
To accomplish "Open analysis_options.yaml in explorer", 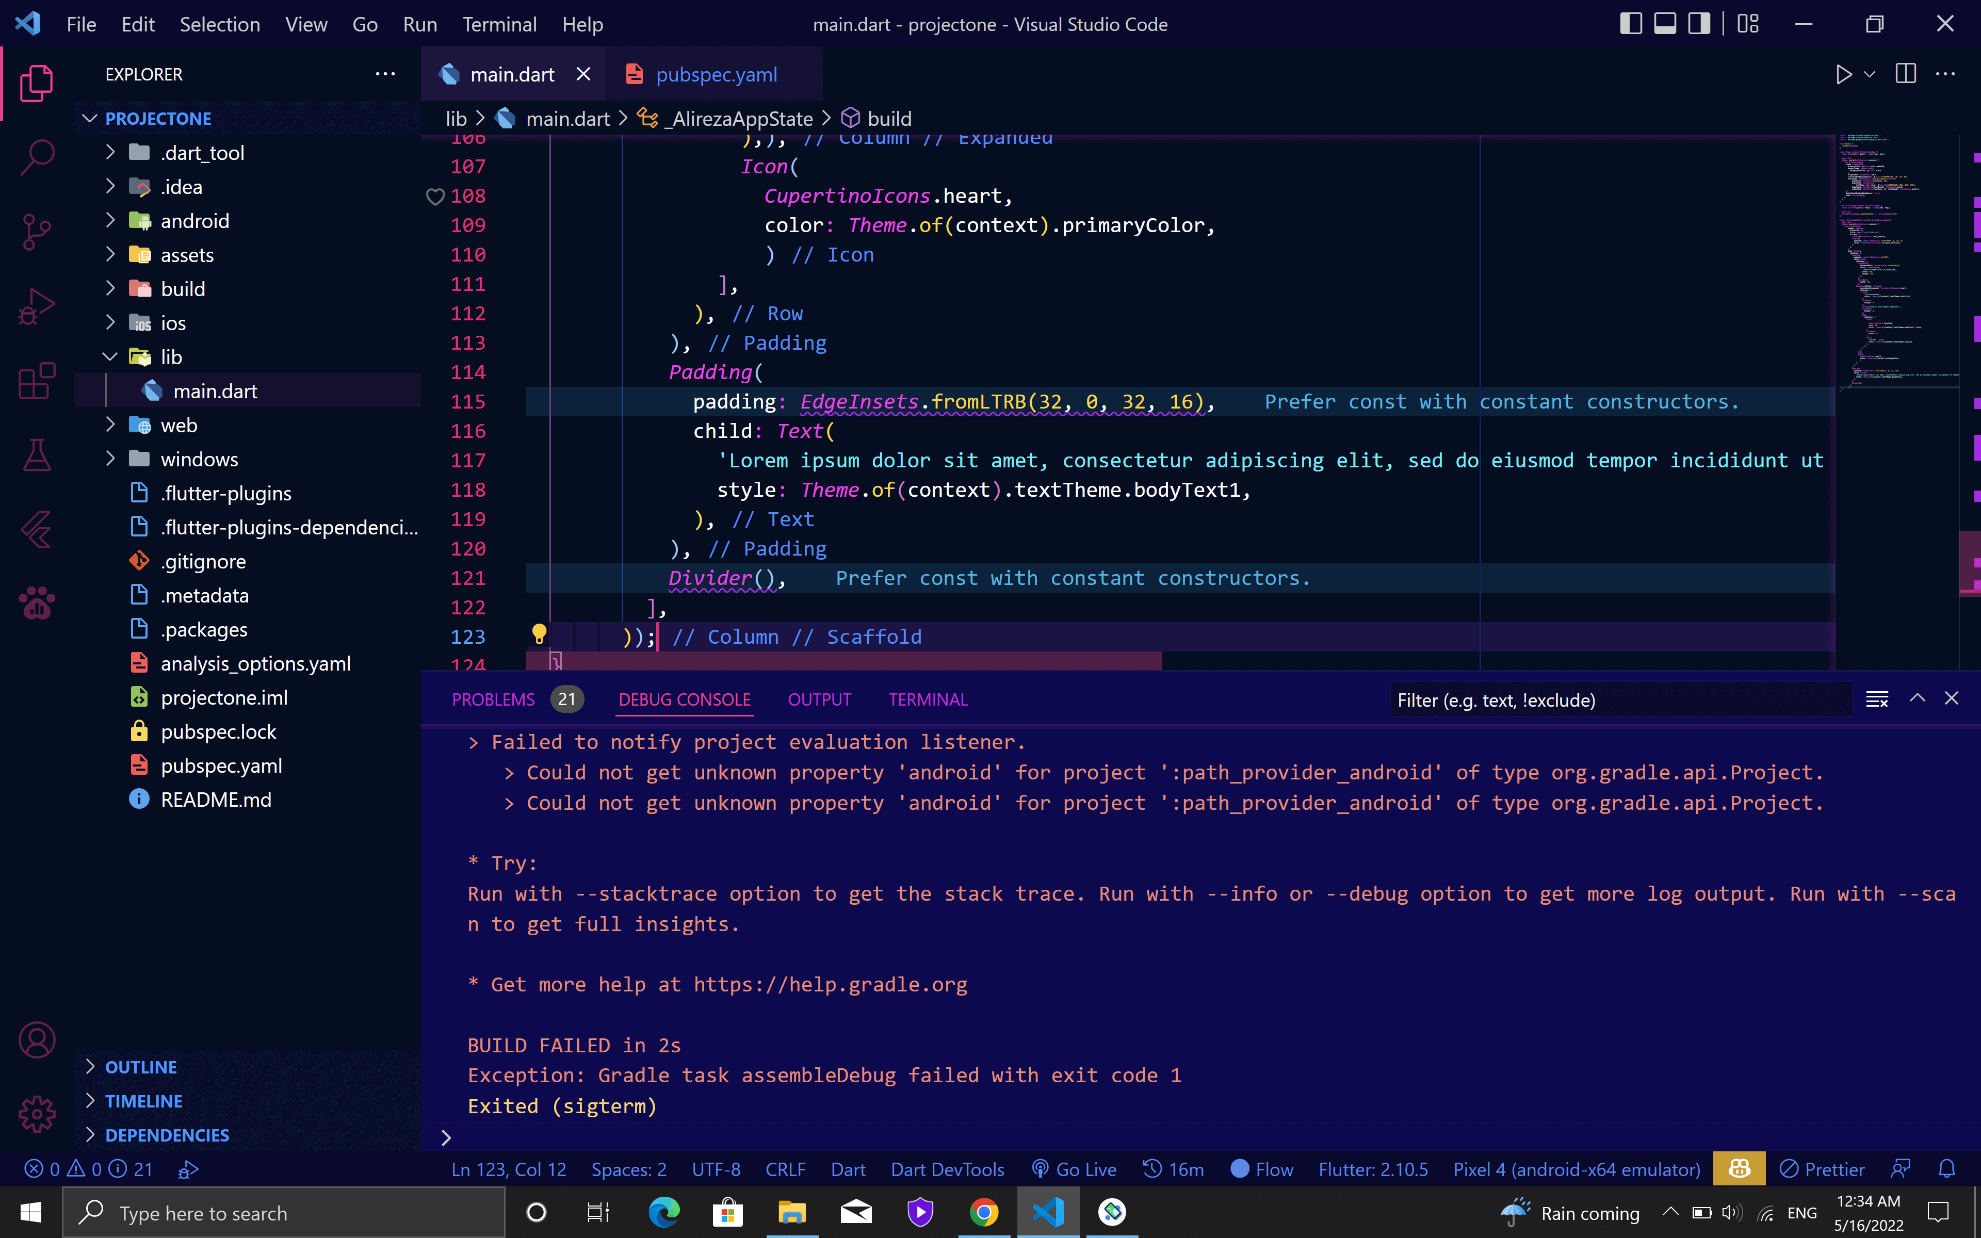I will (x=247, y=663).
